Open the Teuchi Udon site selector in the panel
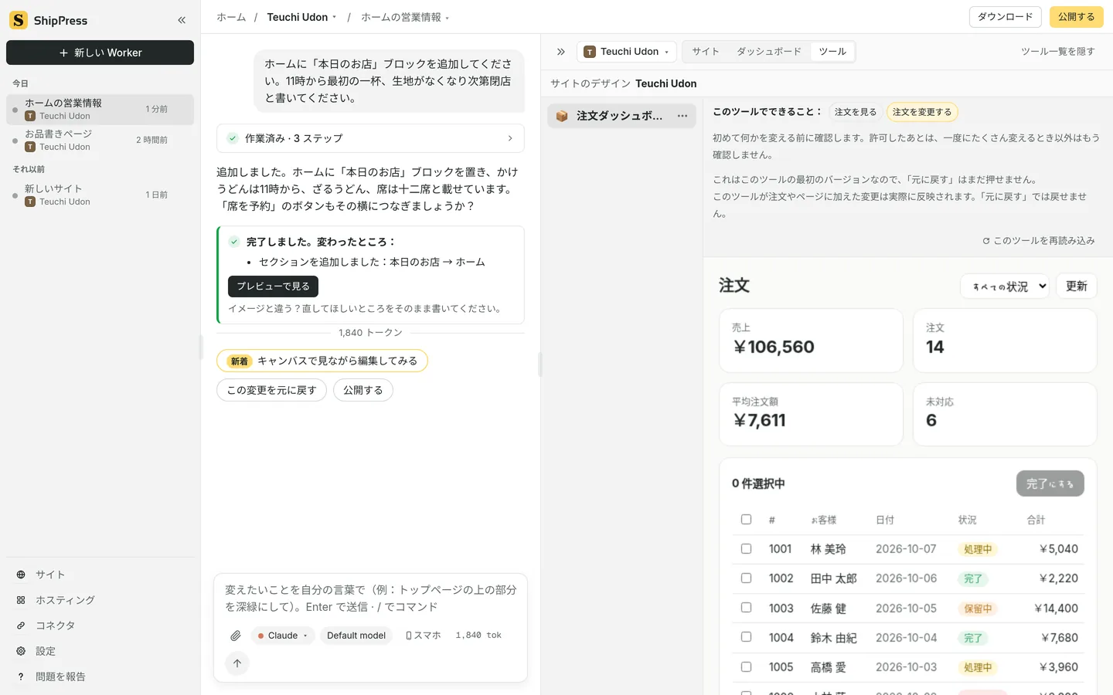Image resolution: width=1113 pixels, height=695 pixels. click(627, 52)
